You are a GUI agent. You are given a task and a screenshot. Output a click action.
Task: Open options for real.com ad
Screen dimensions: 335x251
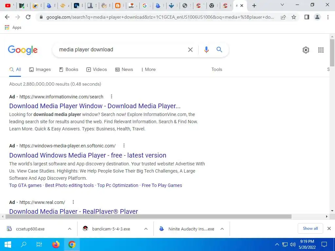tap(73, 202)
